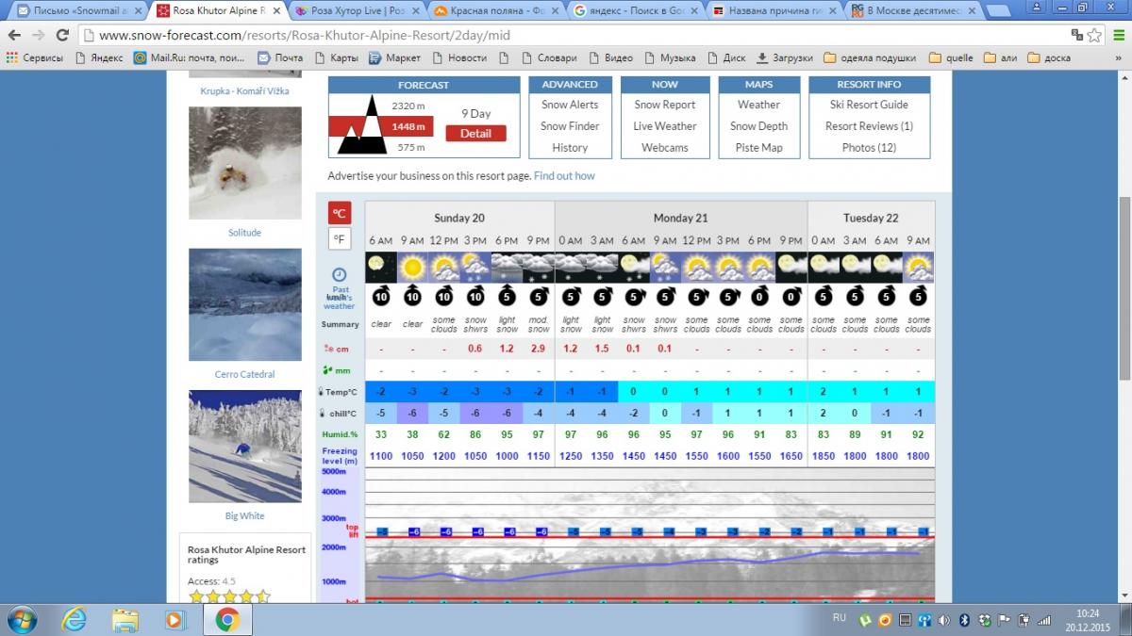The height and width of the screenshot is (636, 1132).
Task: Launch Internet Explorer from the taskbar
Action: pyautogui.click(x=75, y=620)
